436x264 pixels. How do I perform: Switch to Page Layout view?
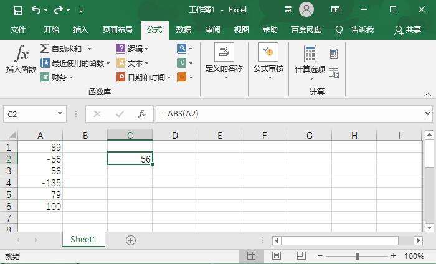(x=276, y=256)
